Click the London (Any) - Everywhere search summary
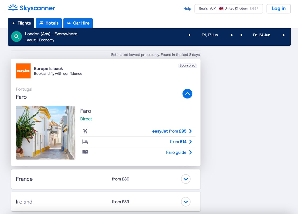The height and width of the screenshot is (214, 298). [51, 34]
